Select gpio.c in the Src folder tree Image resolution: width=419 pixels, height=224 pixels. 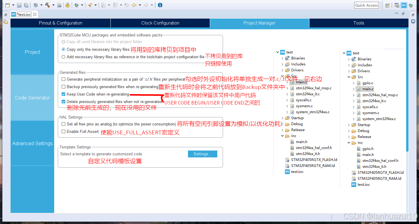(368, 83)
